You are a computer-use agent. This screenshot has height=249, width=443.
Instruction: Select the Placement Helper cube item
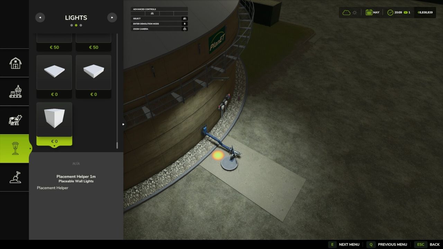[54, 120]
